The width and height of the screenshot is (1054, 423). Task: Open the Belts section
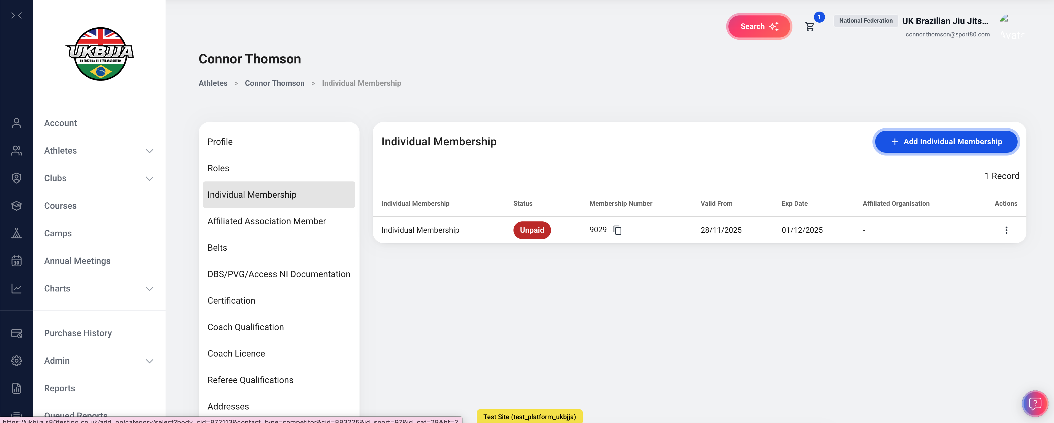point(217,248)
